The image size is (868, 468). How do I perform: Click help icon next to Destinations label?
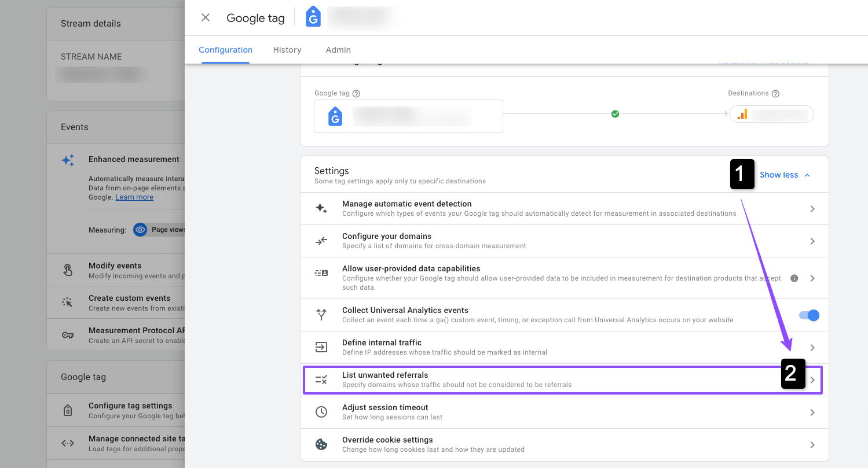click(x=775, y=93)
